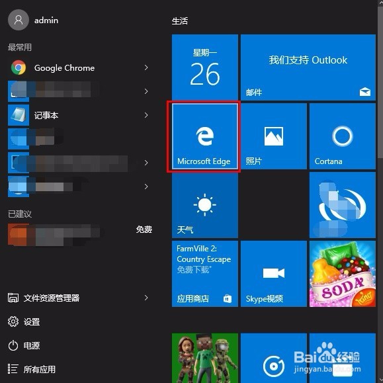Launch the Cortana tile

click(342, 136)
